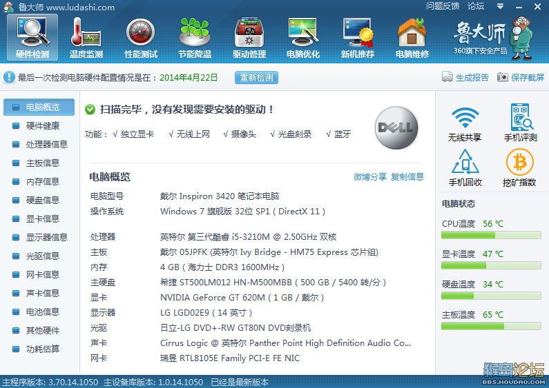
Task: Click the 微博分享 link
Action: [x=369, y=177]
